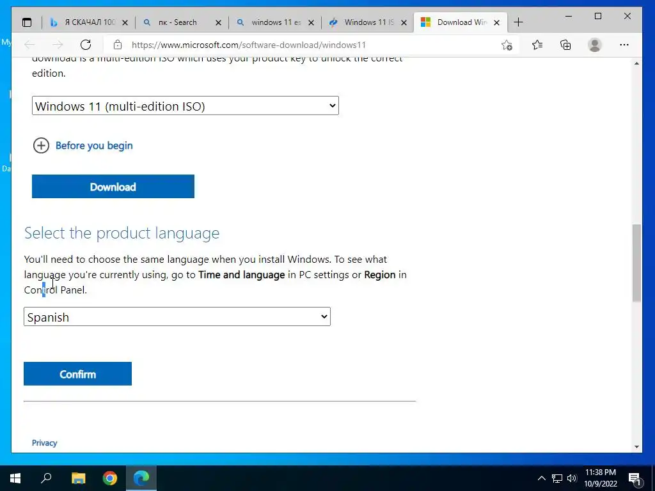Open the tab actions menu icon
The height and width of the screenshot is (491, 655).
tap(27, 22)
